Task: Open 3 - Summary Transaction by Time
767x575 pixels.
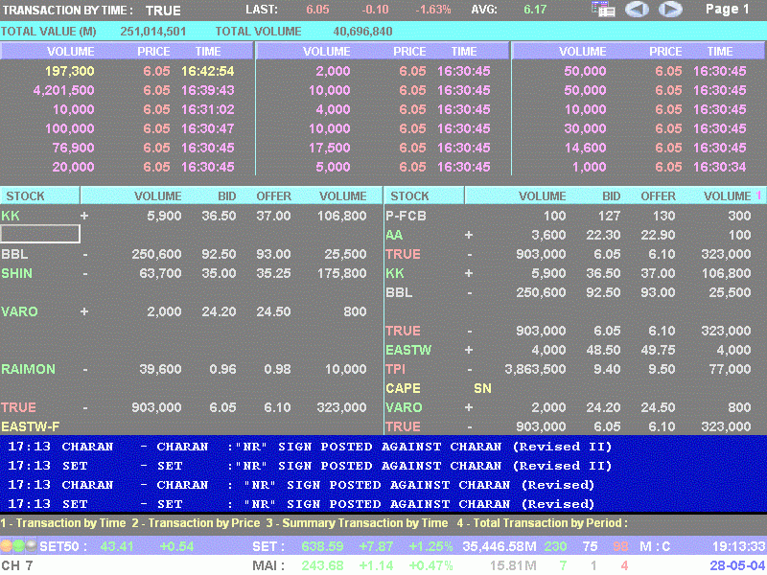Action: 357,523
